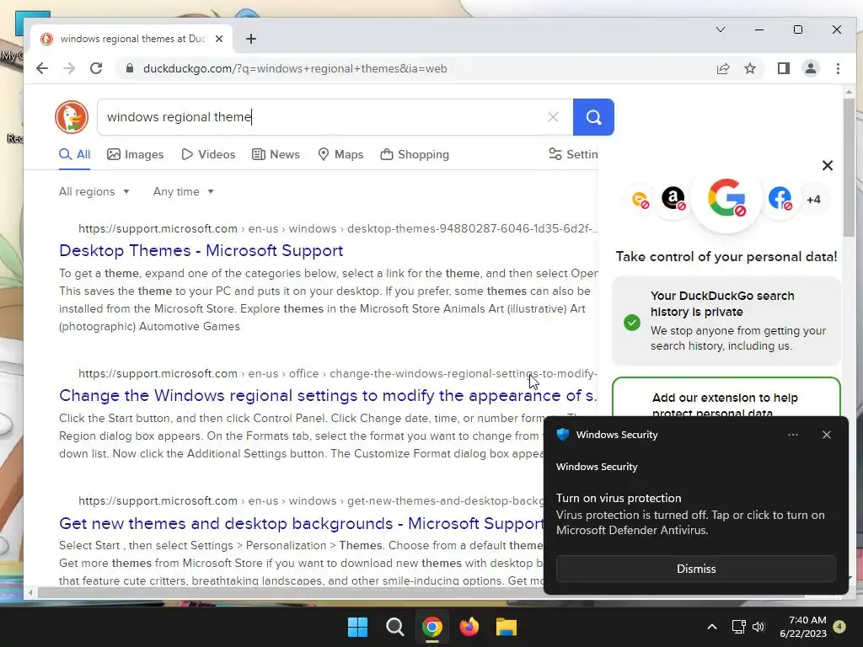Open Chrome's three-dot menu
Image resolution: width=863 pixels, height=647 pixels.
(x=838, y=69)
